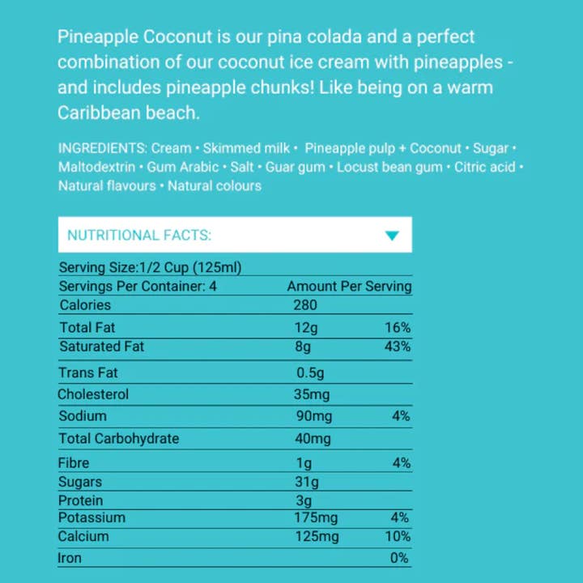583x583 pixels.
Task: Collapse the Nutritional Facts triangle arrow
Action: 392,236
